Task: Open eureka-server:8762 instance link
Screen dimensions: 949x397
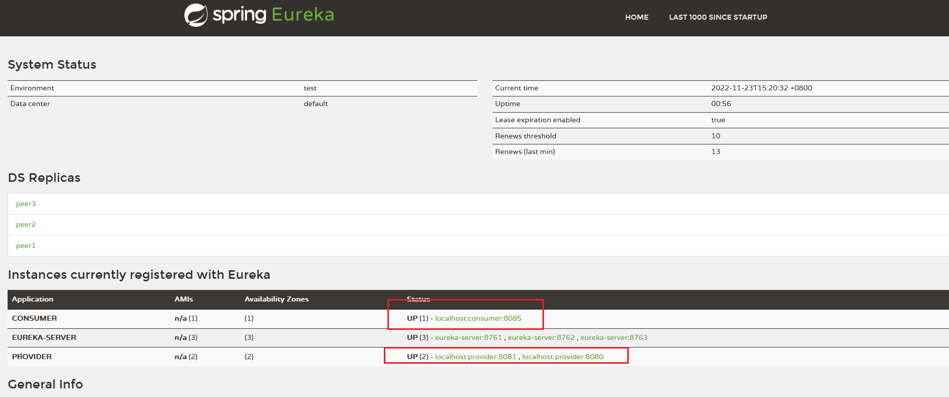Action: pos(541,337)
